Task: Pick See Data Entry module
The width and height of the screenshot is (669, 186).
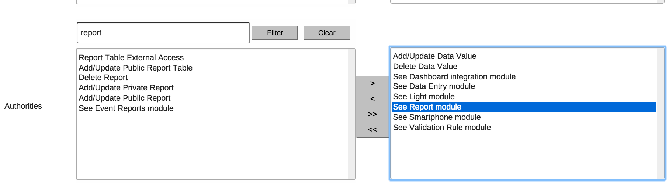Action: (x=434, y=86)
